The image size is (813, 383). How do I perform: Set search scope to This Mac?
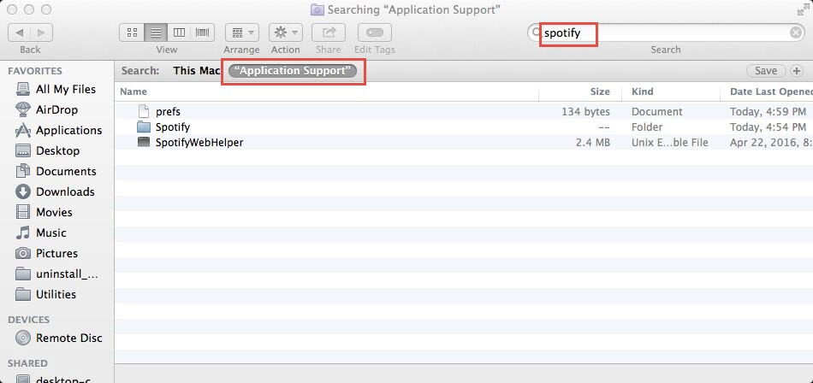coord(197,70)
